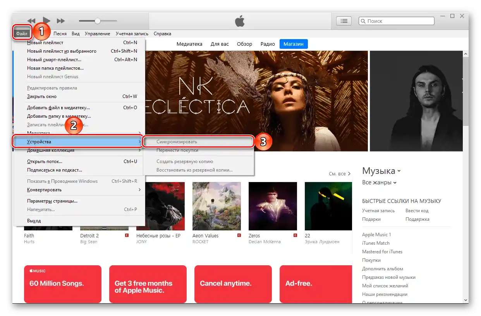Click the 60 Million Songs banner

click(x=63, y=284)
